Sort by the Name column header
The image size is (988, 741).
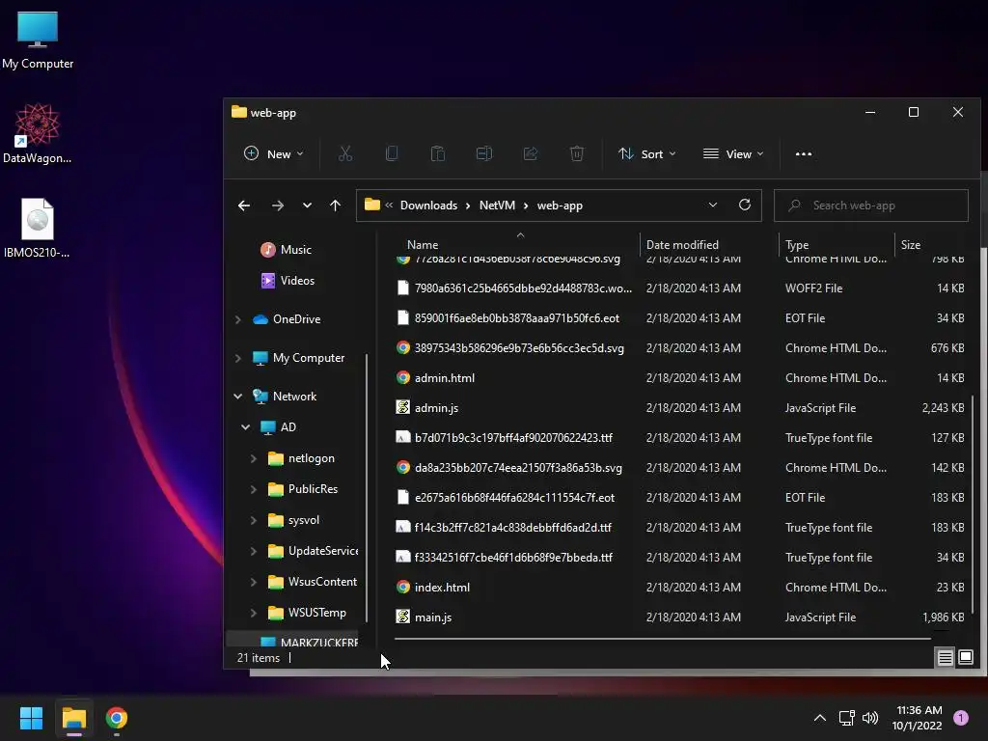pos(423,244)
